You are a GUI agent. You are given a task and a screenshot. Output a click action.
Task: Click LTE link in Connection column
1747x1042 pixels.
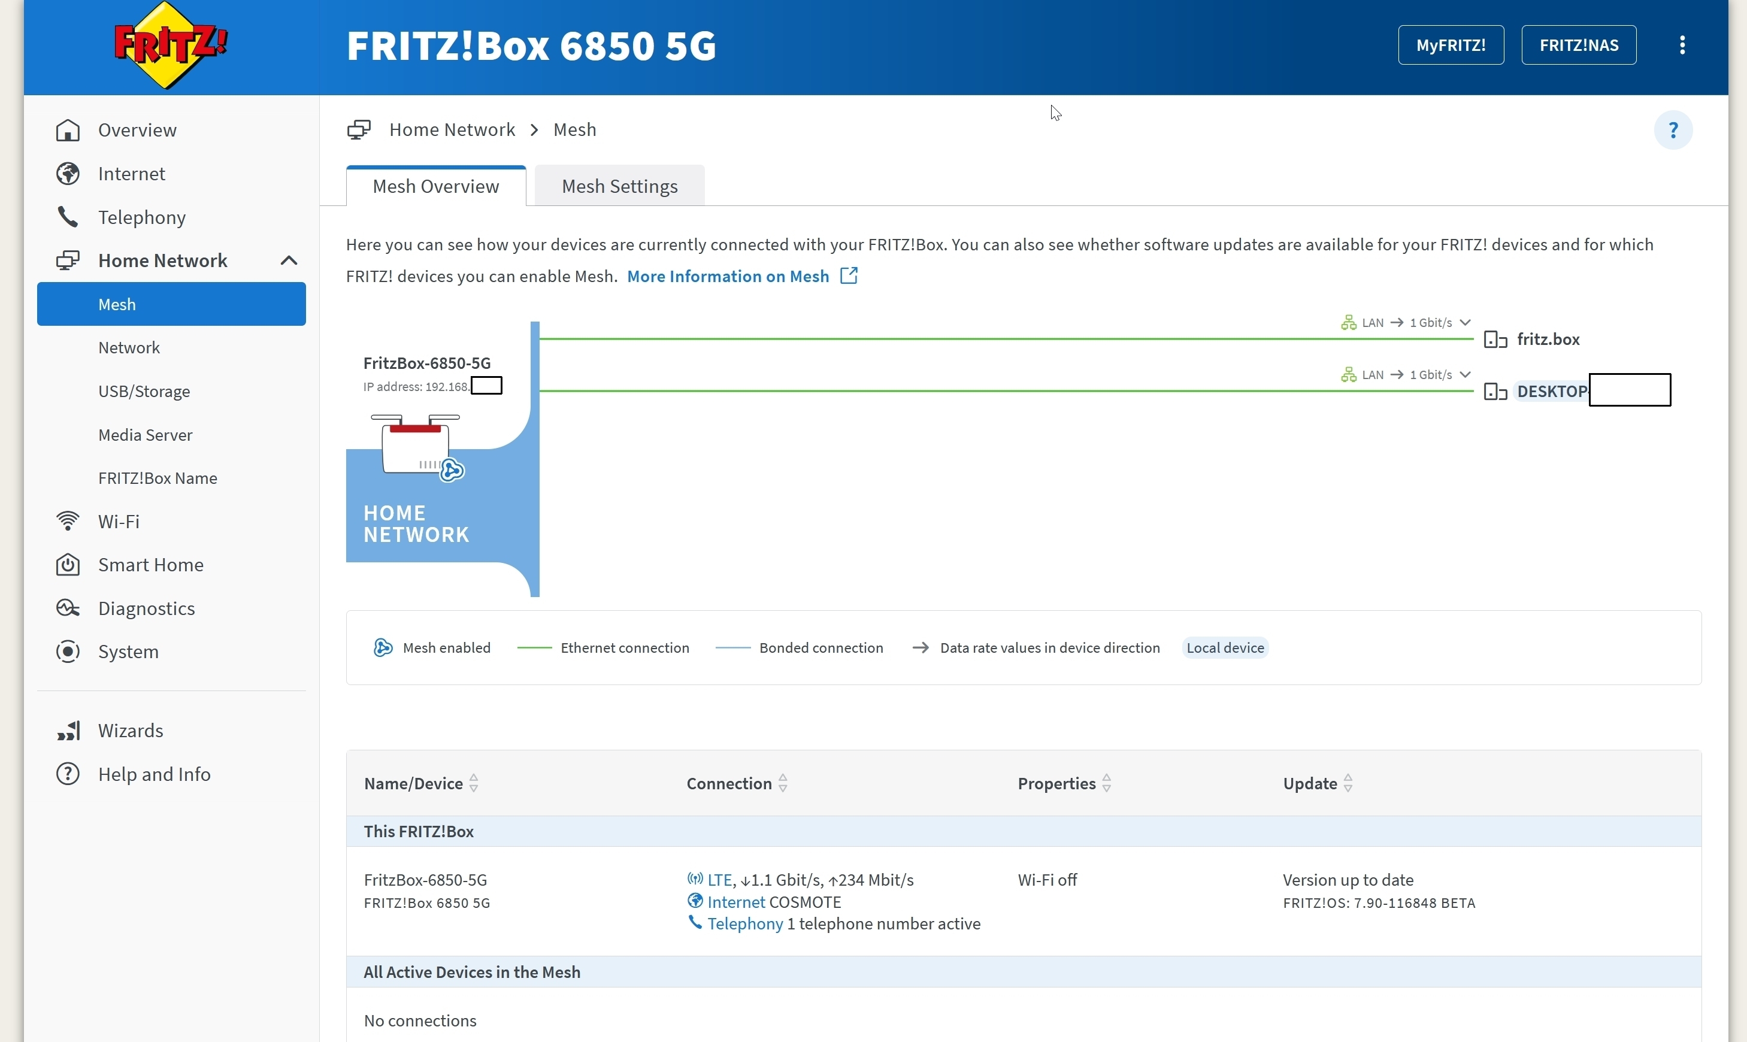pyautogui.click(x=720, y=880)
